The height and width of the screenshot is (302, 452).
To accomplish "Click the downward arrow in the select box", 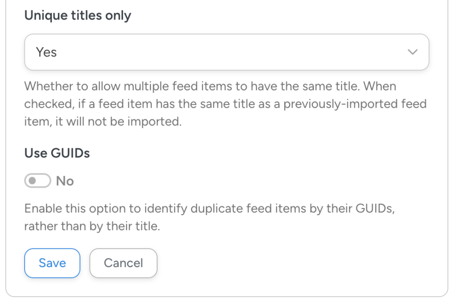I will (x=412, y=52).
